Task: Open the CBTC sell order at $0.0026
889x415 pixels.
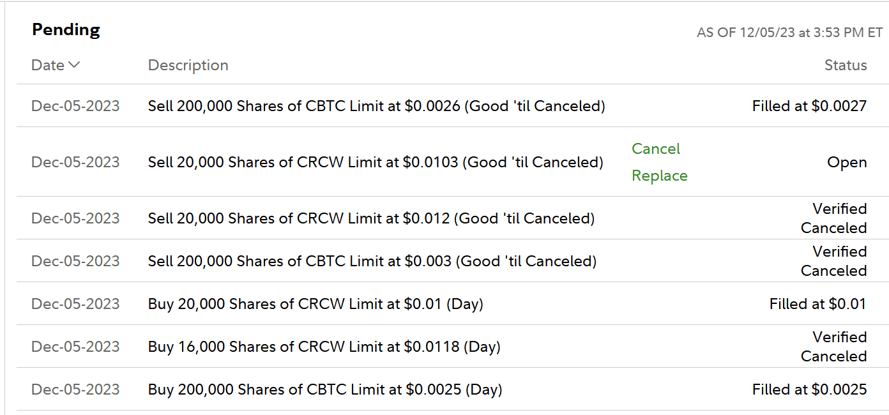Action: (x=376, y=106)
